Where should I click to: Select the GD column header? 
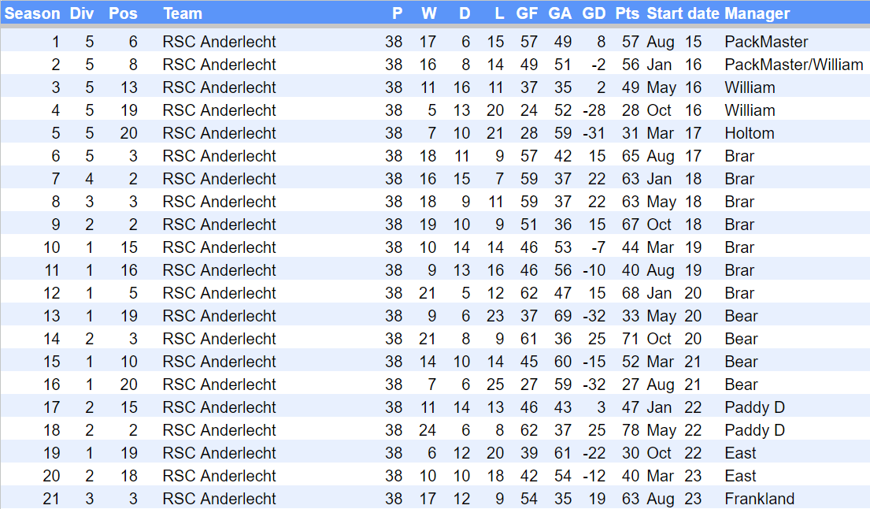tap(594, 13)
